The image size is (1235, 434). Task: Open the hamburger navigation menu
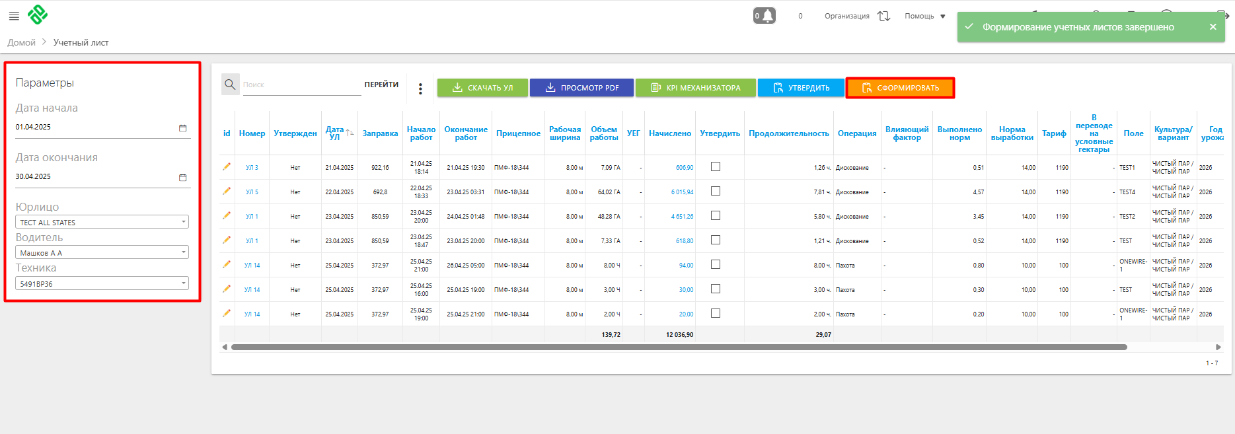[14, 16]
